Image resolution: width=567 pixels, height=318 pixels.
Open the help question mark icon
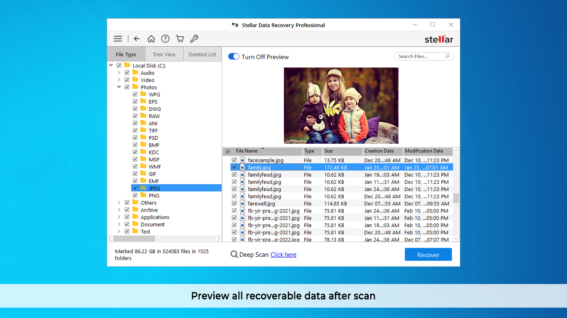click(165, 39)
